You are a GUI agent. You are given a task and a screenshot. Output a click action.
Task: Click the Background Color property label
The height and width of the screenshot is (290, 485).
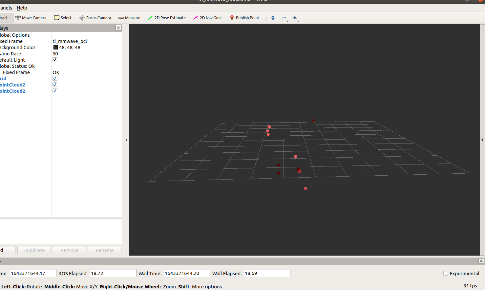click(x=18, y=48)
